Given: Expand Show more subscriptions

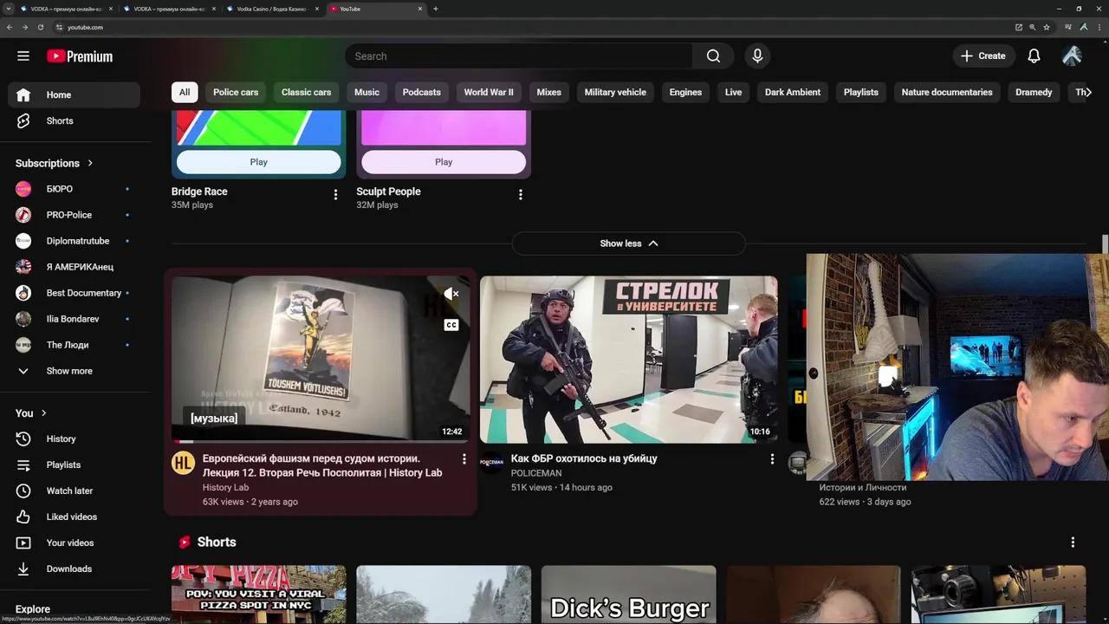Looking at the screenshot, I should coord(74,371).
